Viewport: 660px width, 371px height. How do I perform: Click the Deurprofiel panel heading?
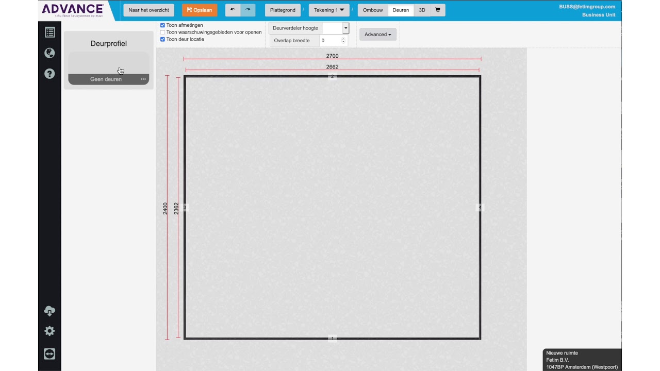tap(108, 43)
